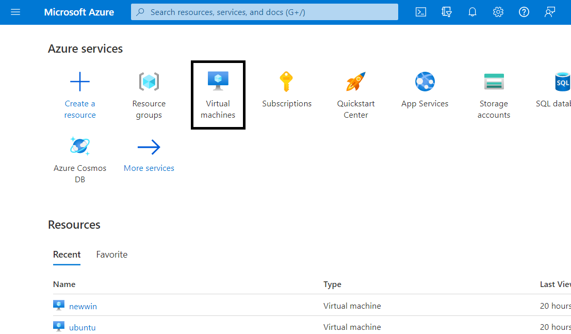Open portal settings gear
This screenshot has height=334, width=571.
(x=498, y=12)
